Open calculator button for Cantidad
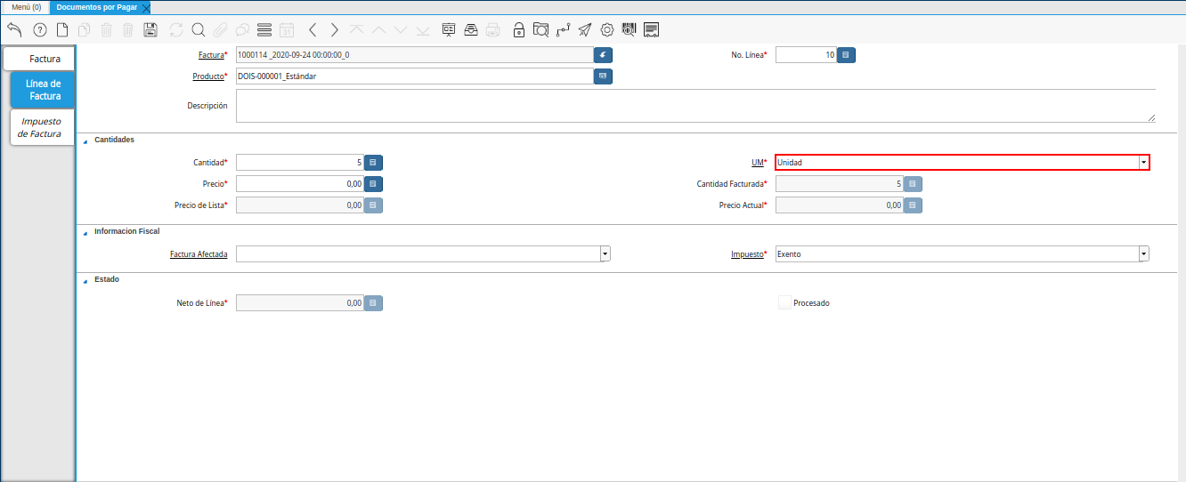This screenshot has height=482, width=1186. [373, 163]
